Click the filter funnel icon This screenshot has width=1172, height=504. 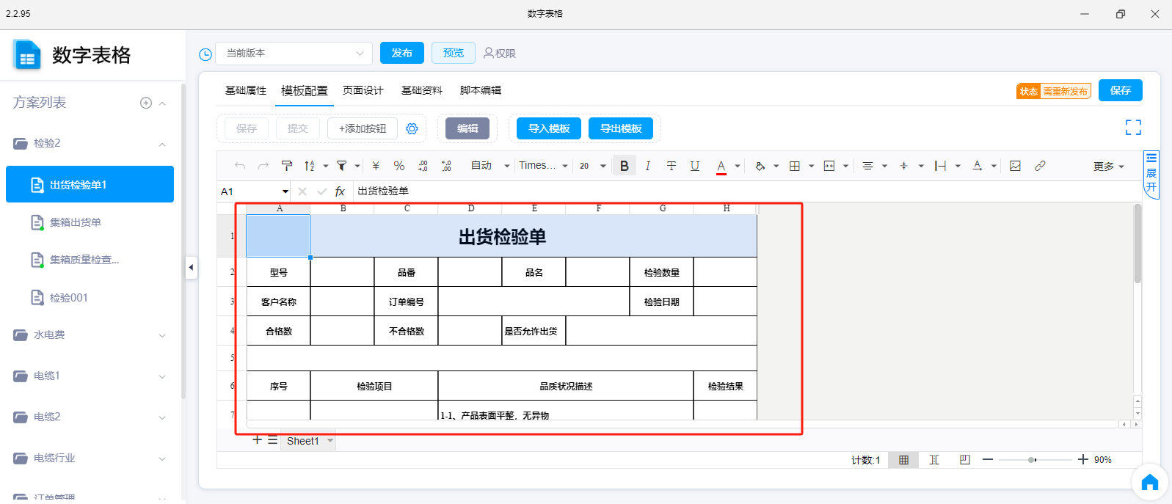tap(341, 166)
